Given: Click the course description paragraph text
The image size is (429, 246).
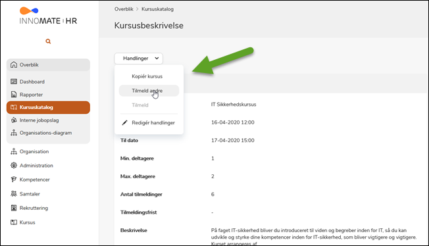Looking at the screenshot, I should [x=314, y=237].
